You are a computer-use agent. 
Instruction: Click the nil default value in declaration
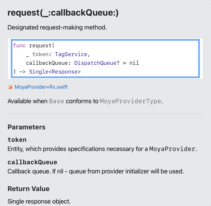tap(134, 63)
